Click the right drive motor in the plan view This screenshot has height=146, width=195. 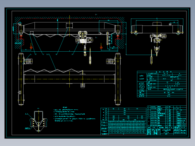[111, 61]
